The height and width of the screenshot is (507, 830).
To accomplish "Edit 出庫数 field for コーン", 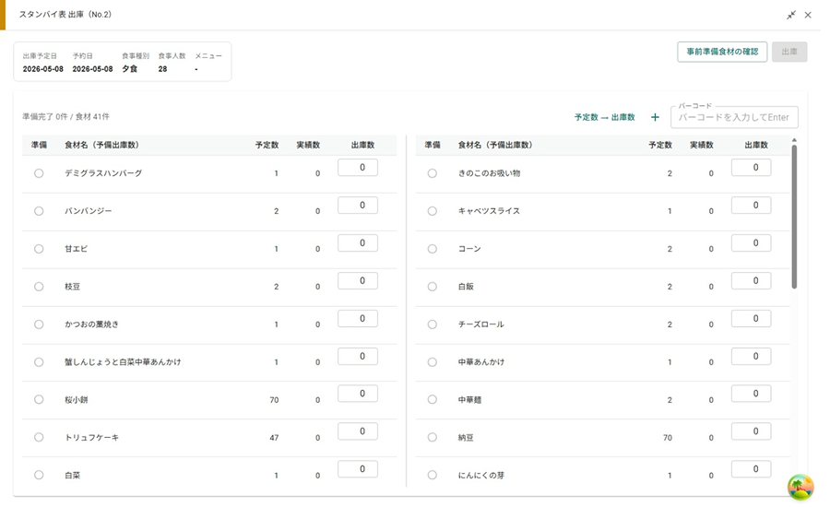I will click(751, 243).
